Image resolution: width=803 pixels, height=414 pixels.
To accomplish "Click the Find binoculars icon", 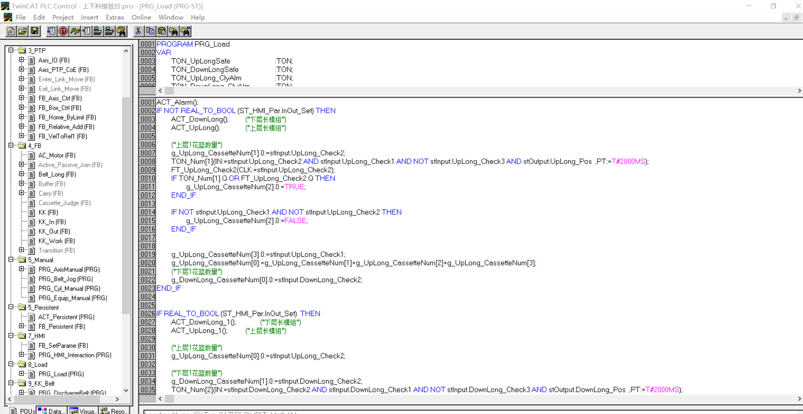I will click(x=173, y=31).
